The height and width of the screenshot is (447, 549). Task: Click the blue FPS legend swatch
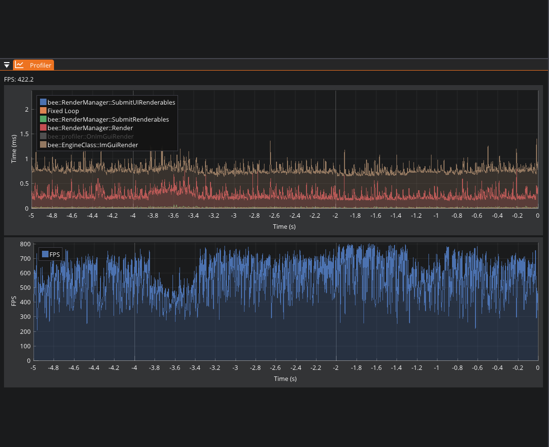45,254
